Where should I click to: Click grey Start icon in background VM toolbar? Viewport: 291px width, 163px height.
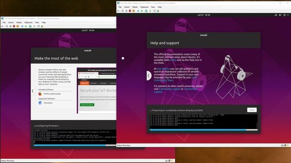click(7, 26)
